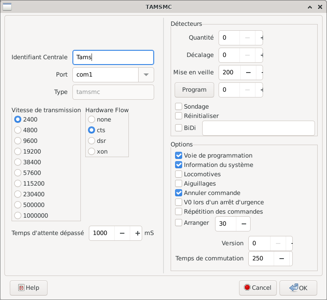
Task: Open Help for this dialog
Action: pos(28,288)
